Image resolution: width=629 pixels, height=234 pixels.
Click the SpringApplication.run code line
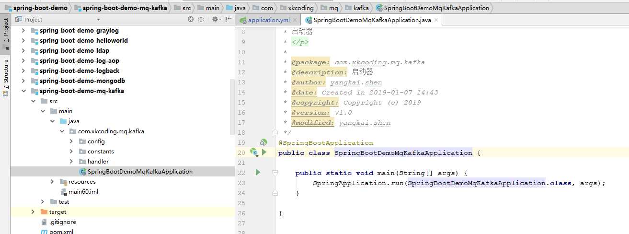pos(459,183)
